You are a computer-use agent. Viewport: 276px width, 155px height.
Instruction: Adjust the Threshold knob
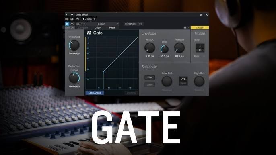(74, 45)
